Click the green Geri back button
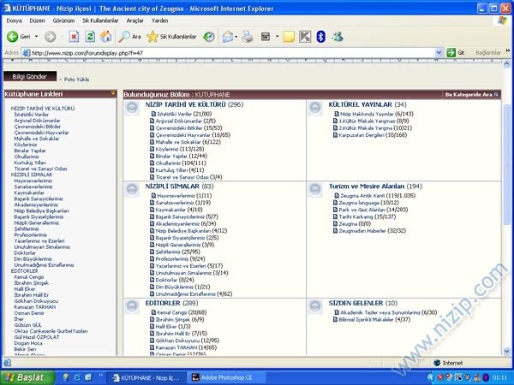 point(18,37)
